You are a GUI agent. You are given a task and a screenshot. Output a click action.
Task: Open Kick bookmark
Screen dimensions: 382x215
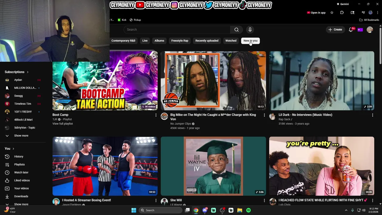(122, 20)
